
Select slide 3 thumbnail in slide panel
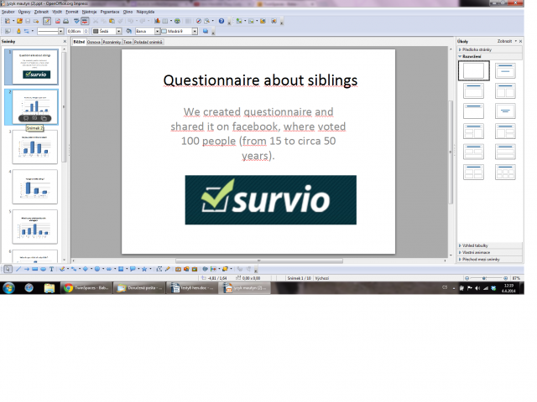coord(35,147)
